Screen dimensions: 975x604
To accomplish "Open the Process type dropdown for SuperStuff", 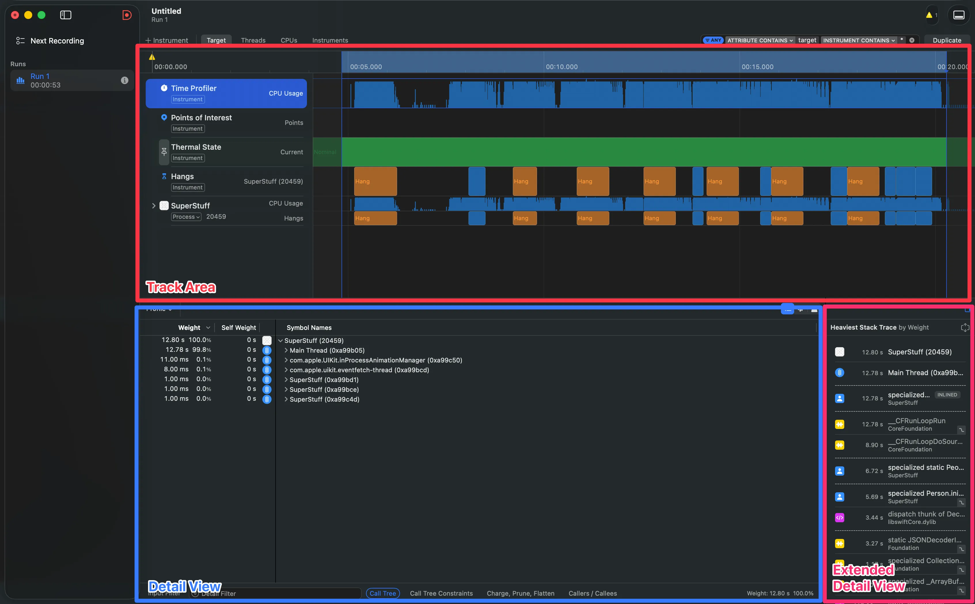I will click(x=186, y=216).
